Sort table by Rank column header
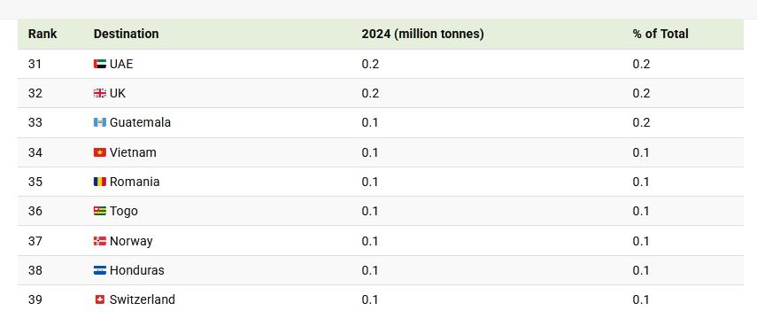This screenshot has width=757, height=334. [x=42, y=34]
